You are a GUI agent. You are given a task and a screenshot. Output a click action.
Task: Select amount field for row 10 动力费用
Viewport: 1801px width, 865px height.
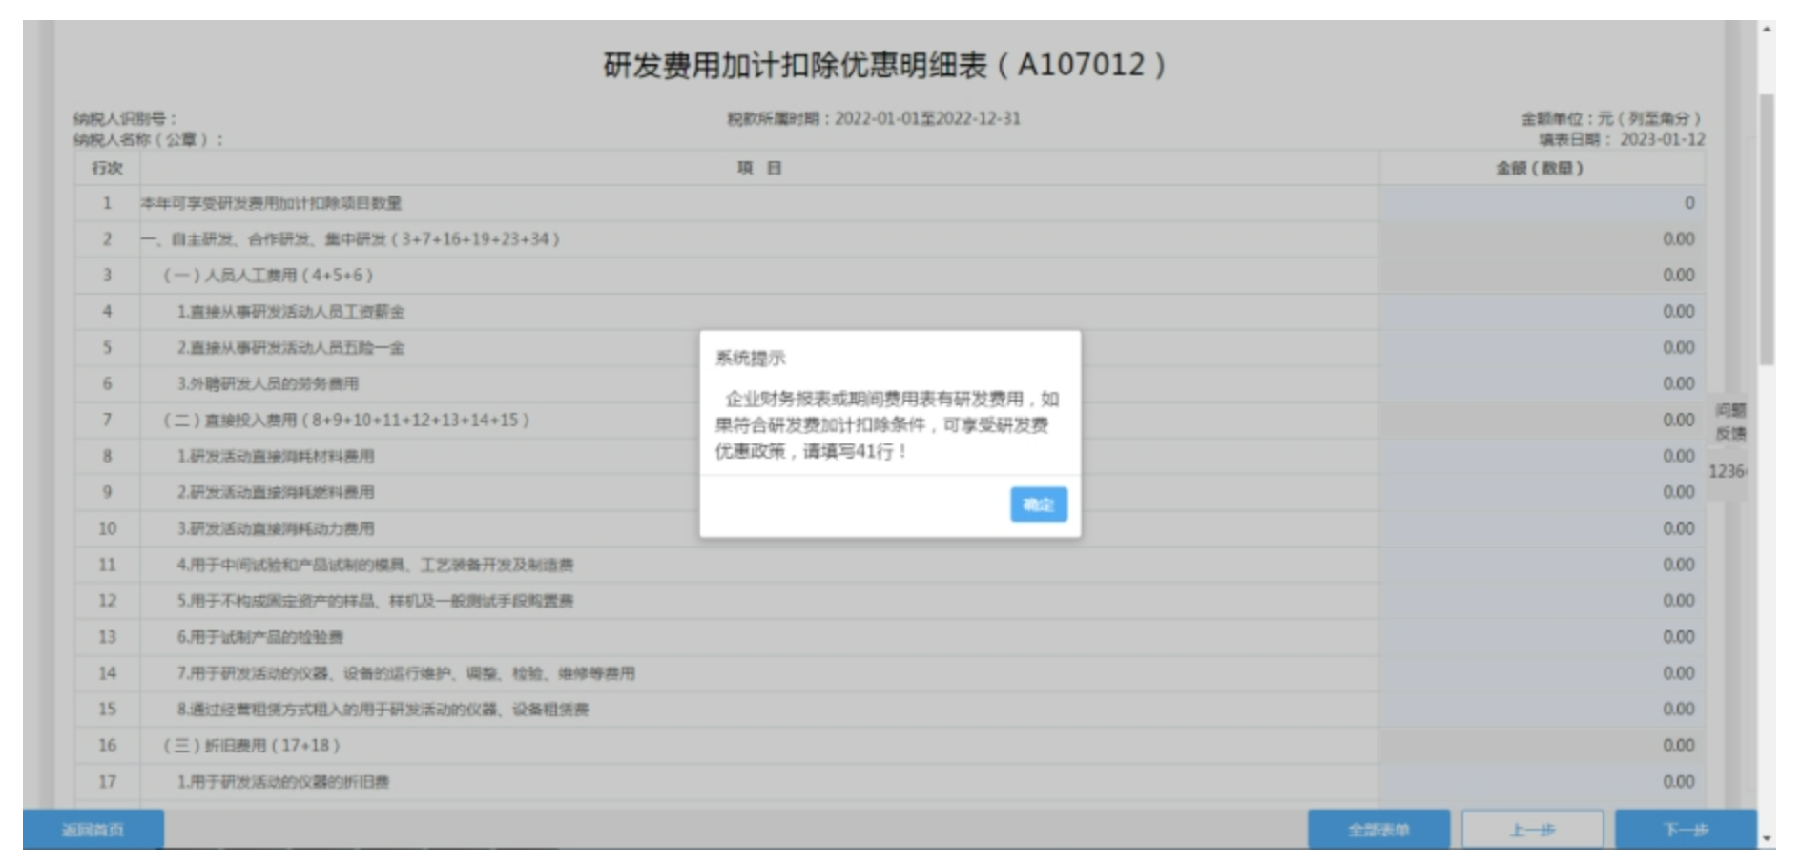1541,528
